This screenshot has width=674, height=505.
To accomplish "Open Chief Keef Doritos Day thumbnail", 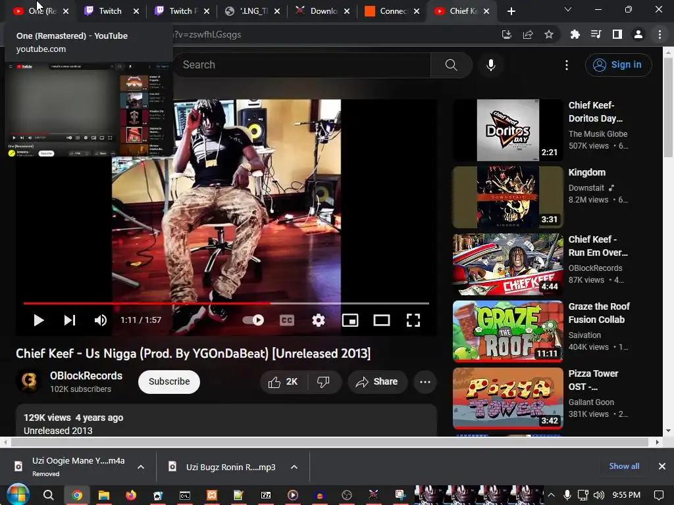I will point(508,130).
